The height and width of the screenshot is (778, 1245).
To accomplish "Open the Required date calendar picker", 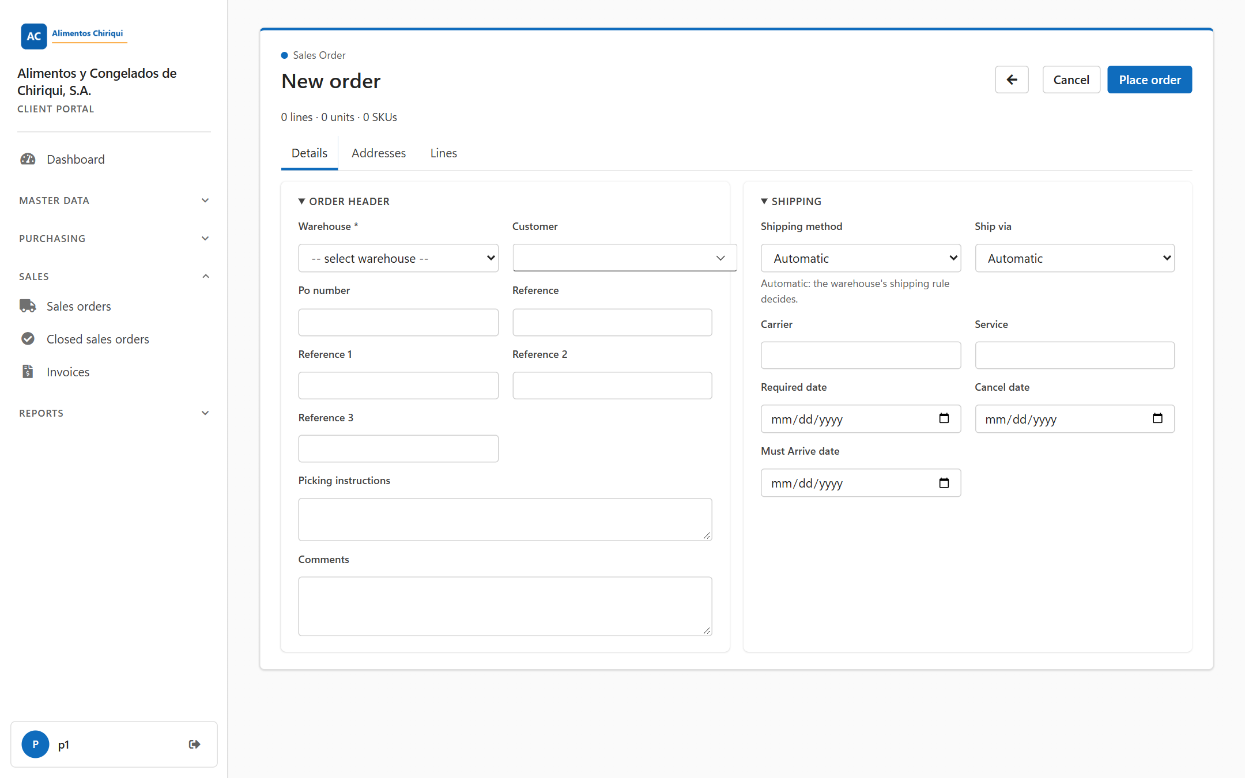I will 944,418.
